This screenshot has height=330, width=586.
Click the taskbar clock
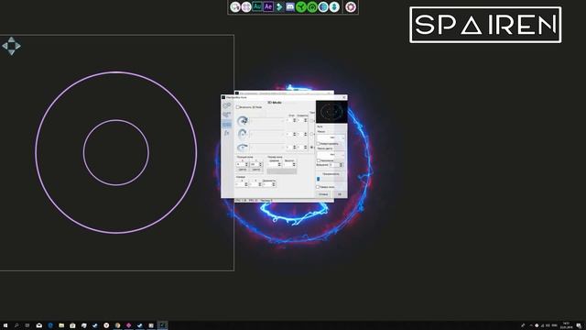(566, 325)
